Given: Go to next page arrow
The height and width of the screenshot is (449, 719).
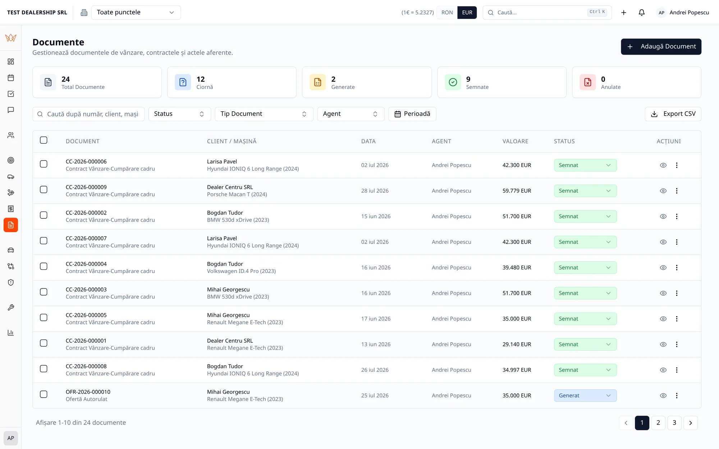Looking at the screenshot, I should [x=691, y=423].
